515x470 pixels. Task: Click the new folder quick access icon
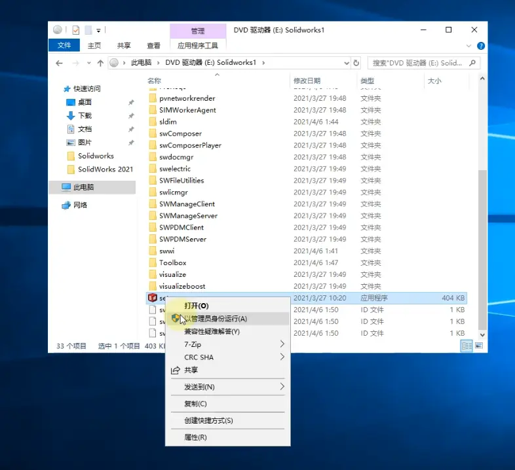pyautogui.click(x=88, y=30)
